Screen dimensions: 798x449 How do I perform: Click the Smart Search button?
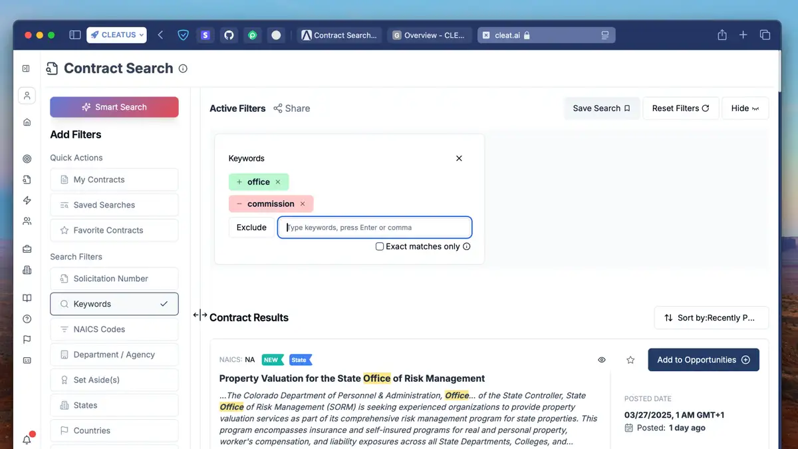114,107
